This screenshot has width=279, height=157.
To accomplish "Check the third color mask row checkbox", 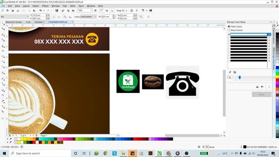I will click(229, 41).
